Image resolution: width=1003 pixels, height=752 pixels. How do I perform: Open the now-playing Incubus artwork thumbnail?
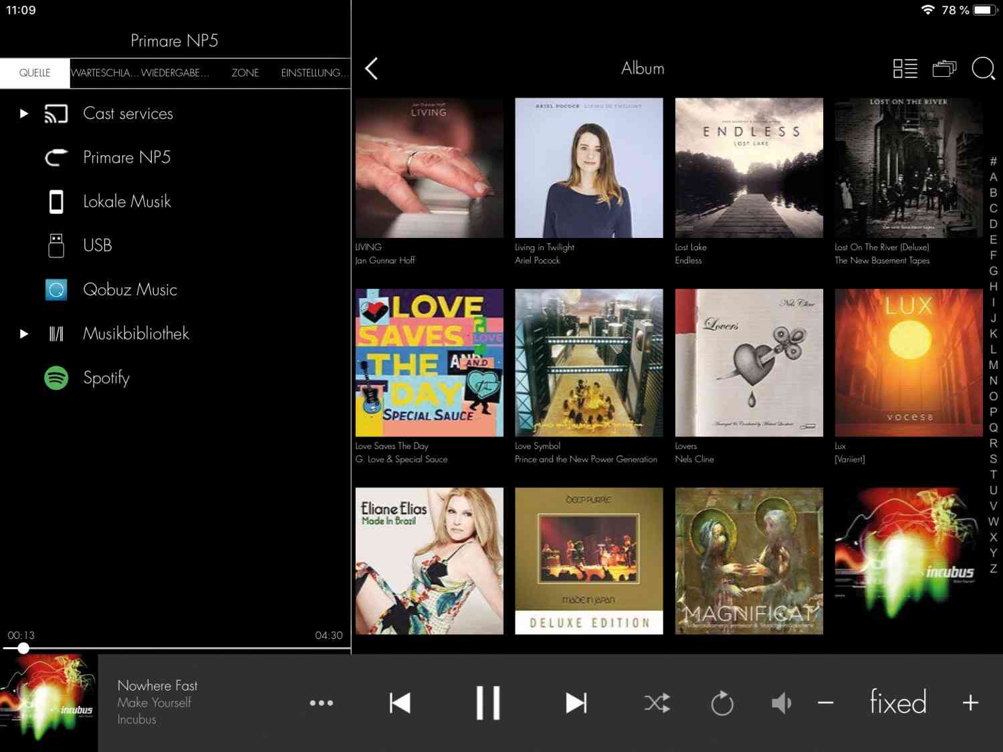(49, 703)
